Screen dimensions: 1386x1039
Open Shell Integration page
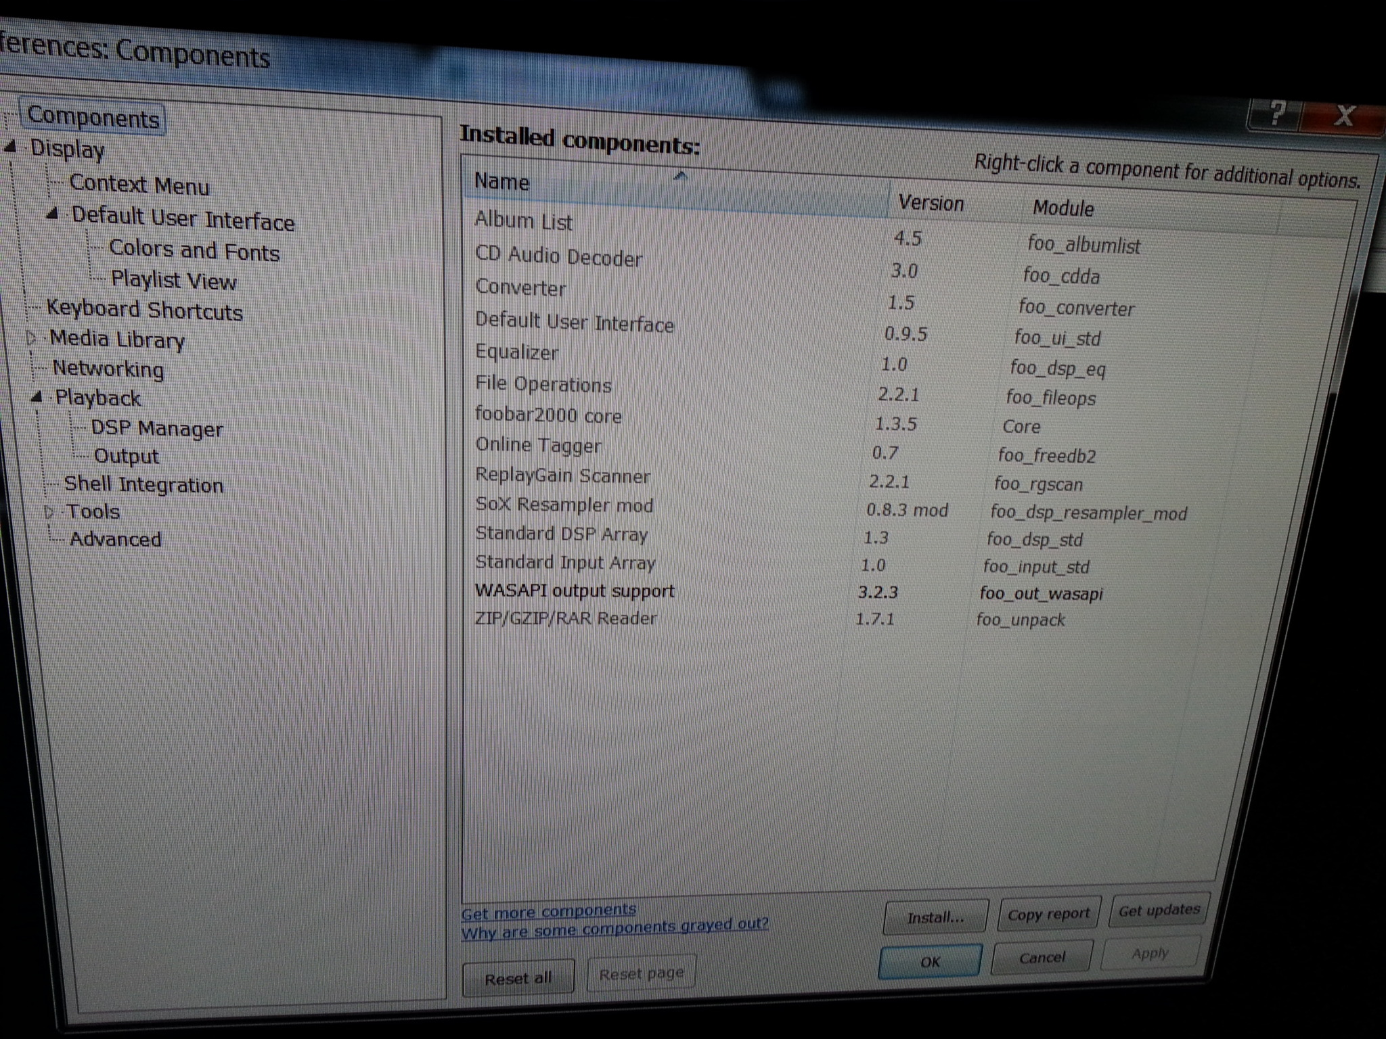[143, 484]
